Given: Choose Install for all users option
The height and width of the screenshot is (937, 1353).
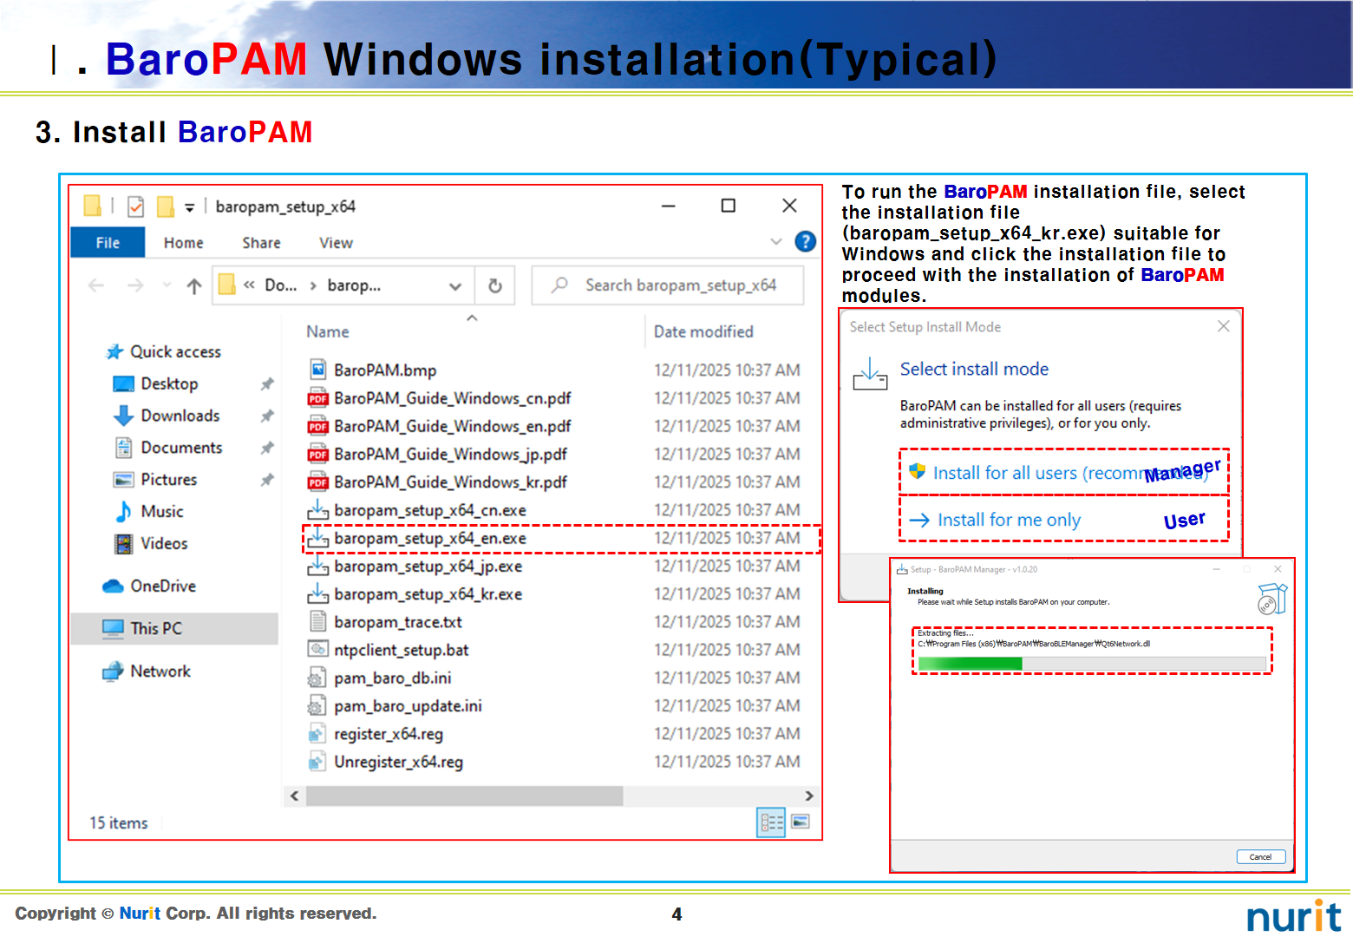Looking at the screenshot, I should [x=1064, y=473].
